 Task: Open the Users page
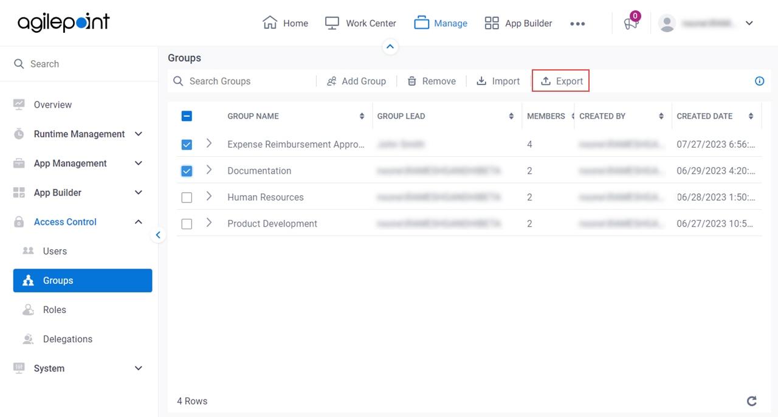click(55, 251)
